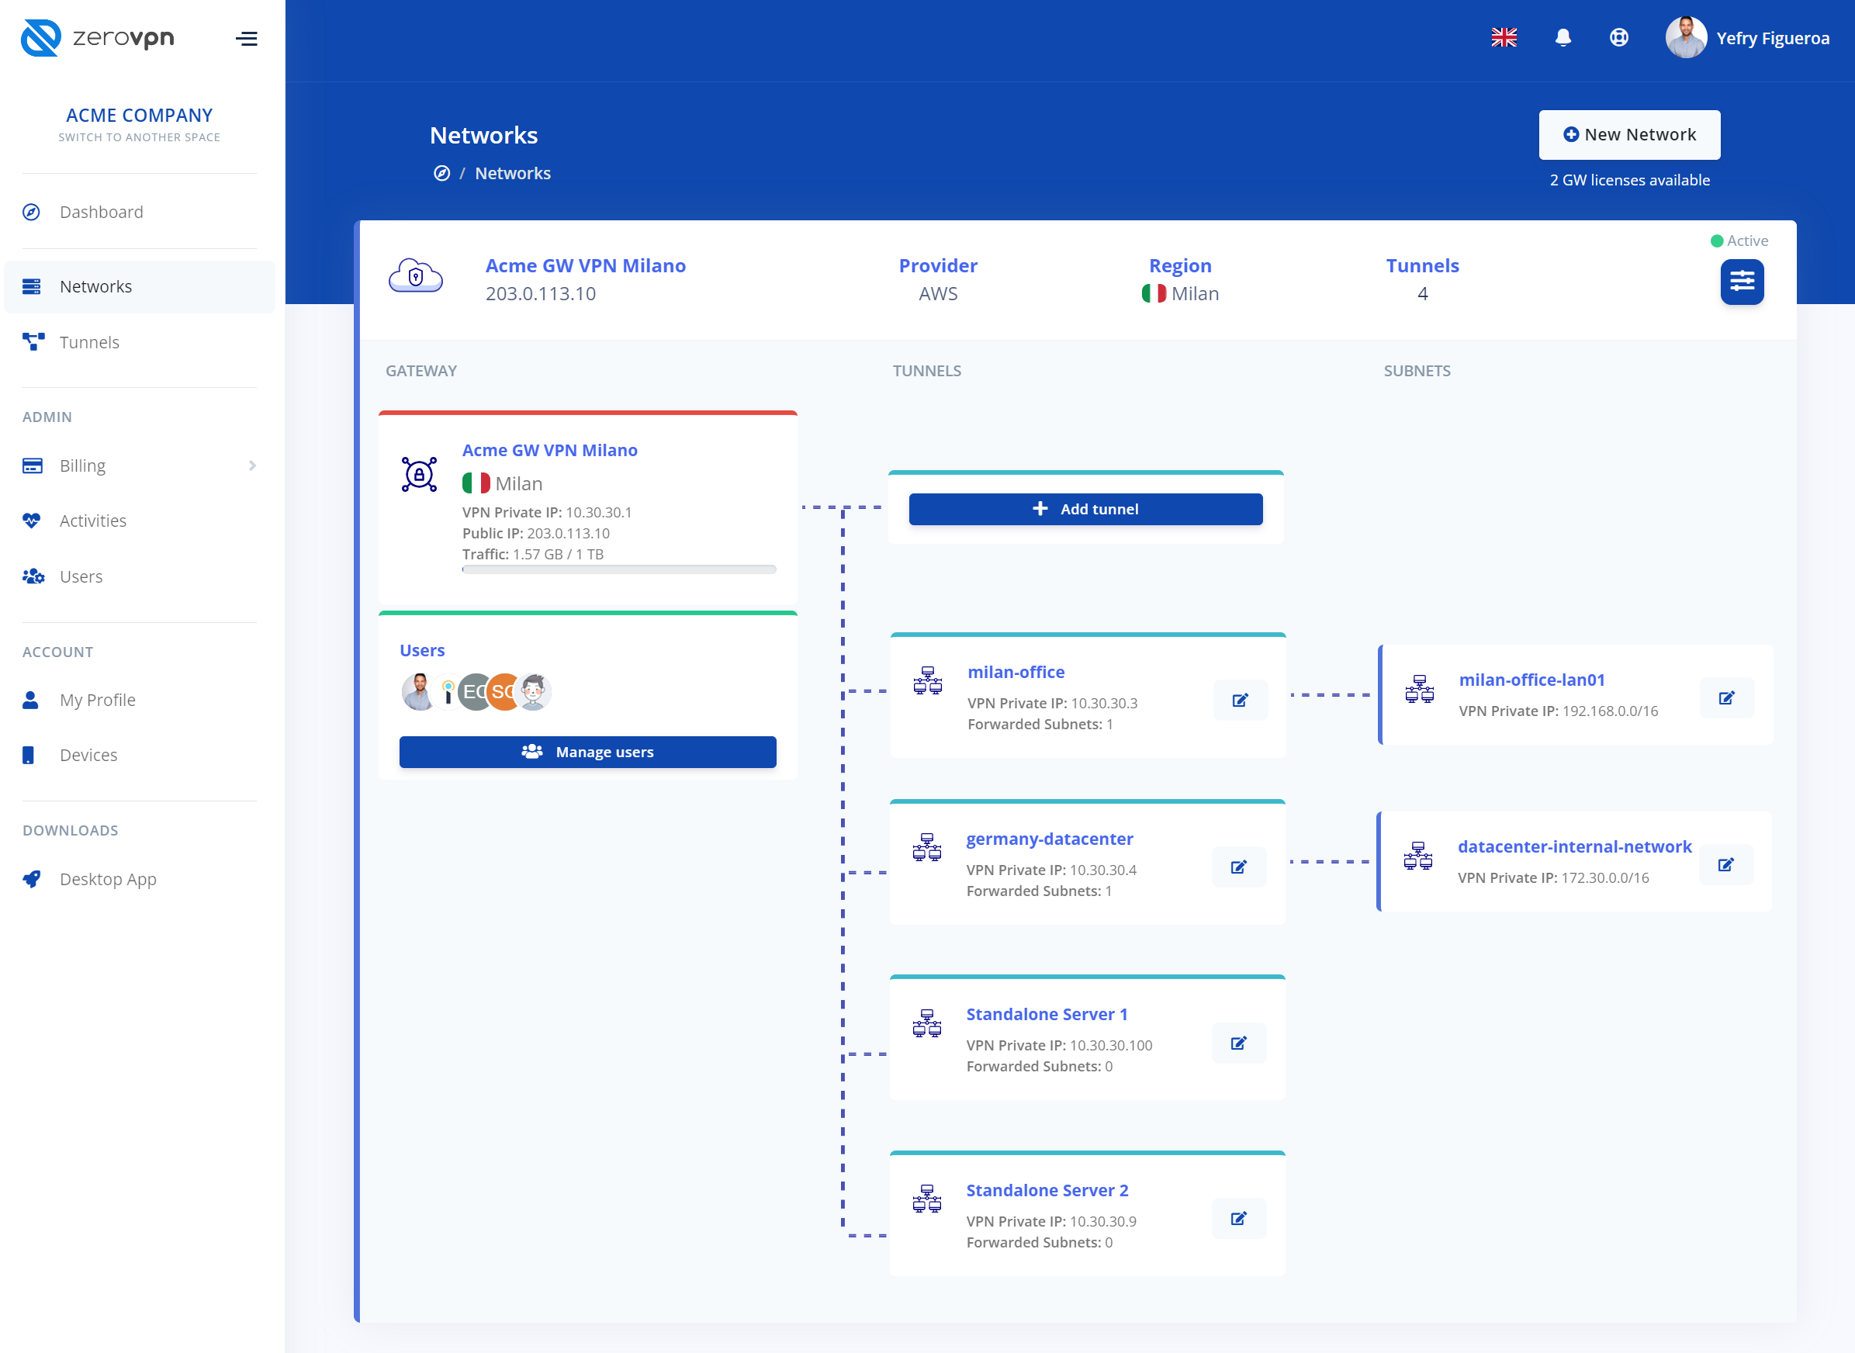
Task: Open Acme GW VPN Milano gateway card title
Action: click(x=549, y=451)
